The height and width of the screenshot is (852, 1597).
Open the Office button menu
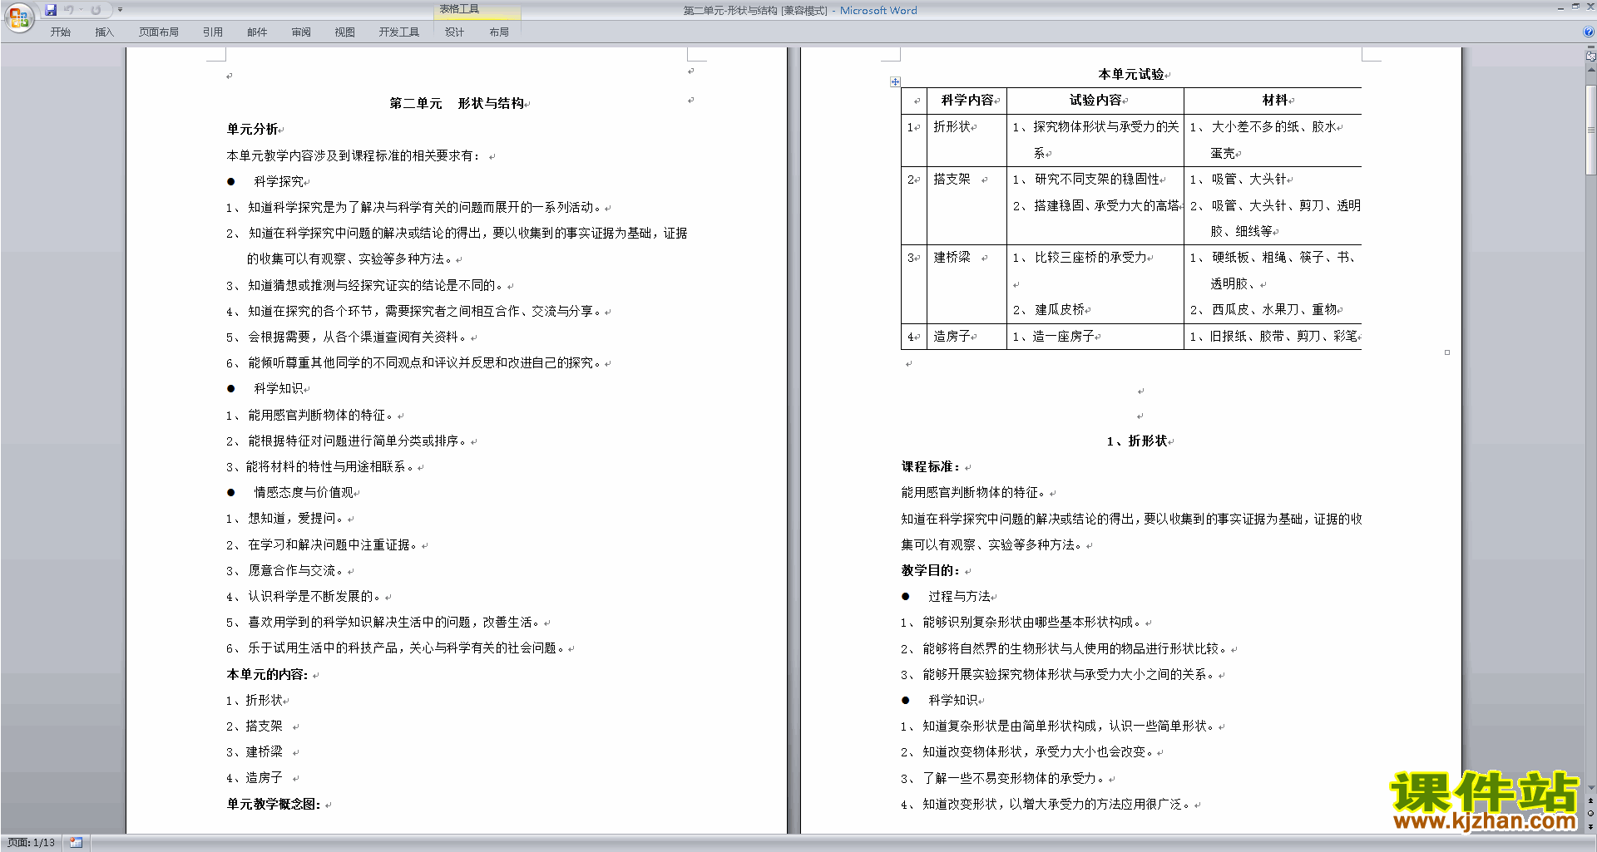[x=18, y=17]
